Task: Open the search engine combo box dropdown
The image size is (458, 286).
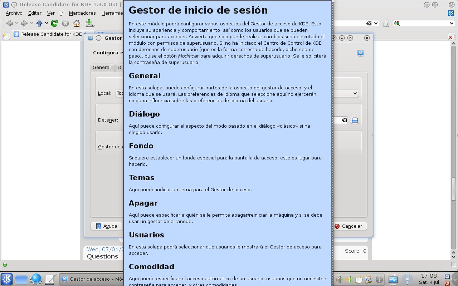Action: tap(452, 23)
